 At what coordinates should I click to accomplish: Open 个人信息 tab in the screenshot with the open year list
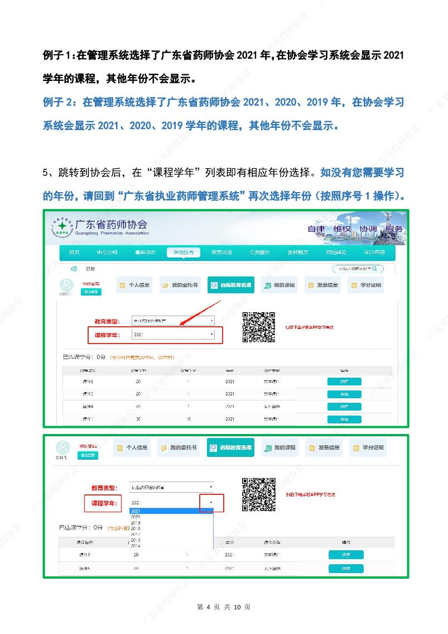[x=132, y=447]
